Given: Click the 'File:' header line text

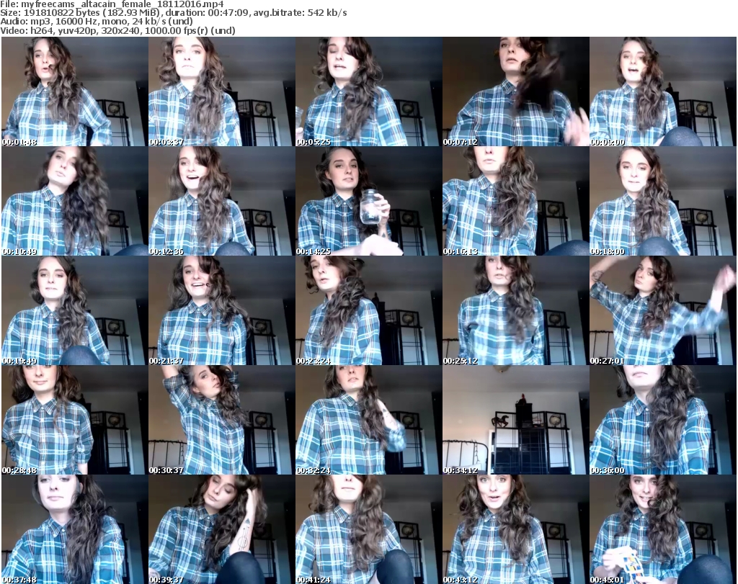Looking at the screenshot, I should [112, 4].
